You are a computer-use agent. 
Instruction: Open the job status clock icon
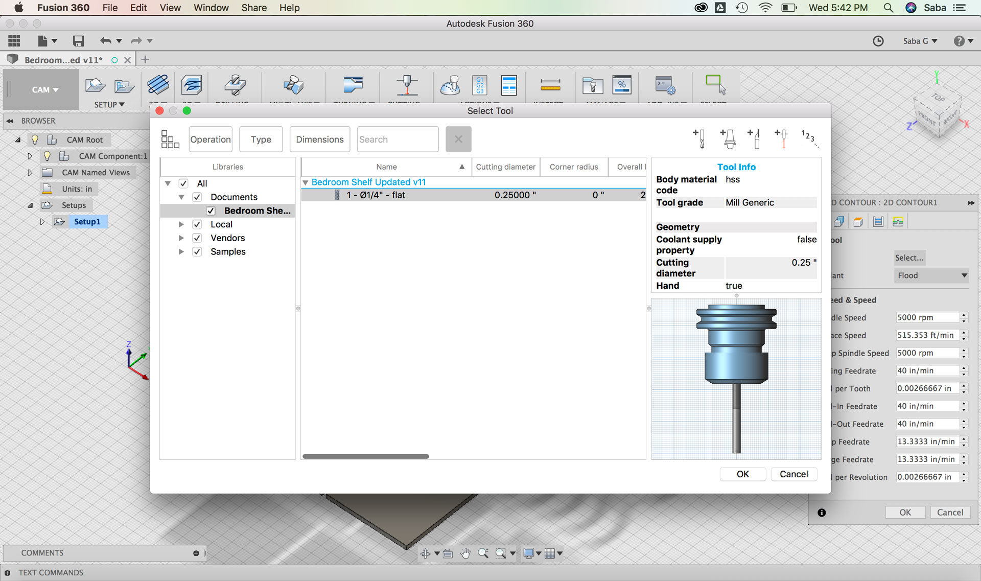(878, 41)
